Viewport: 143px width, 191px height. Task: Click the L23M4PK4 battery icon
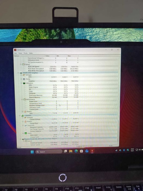click(23, 115)
